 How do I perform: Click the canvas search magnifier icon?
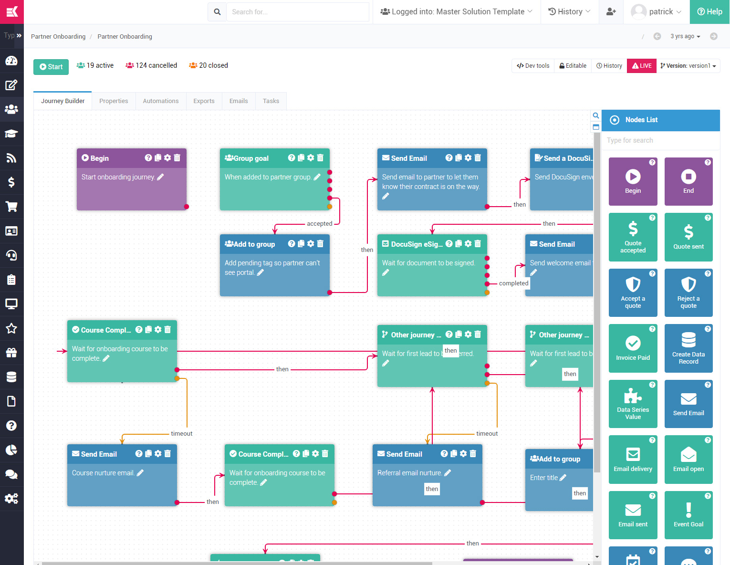coord(596,115)
